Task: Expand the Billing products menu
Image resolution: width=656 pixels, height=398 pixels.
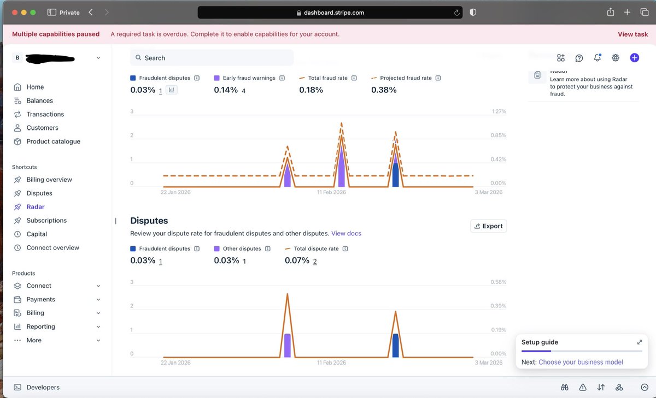Action: [x=98, y=313]
